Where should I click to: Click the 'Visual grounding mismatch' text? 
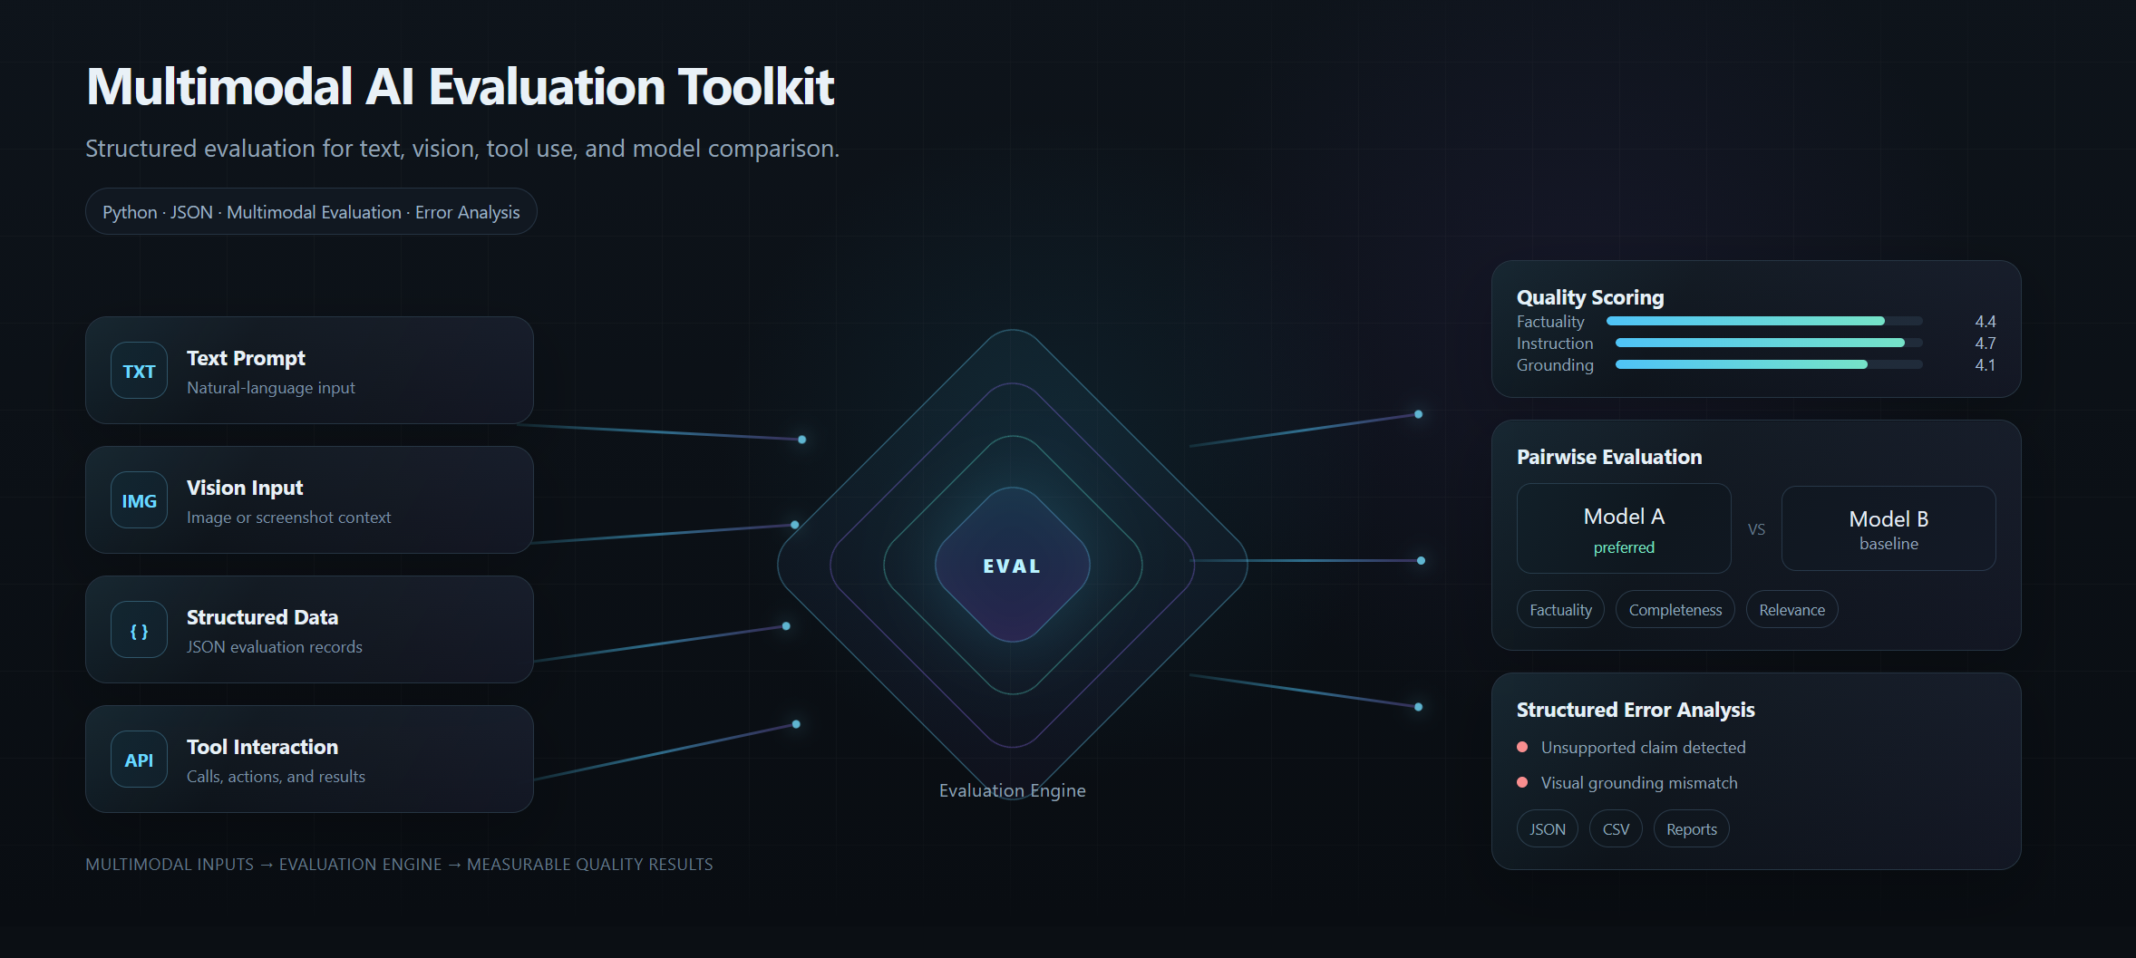coord(1639,782)
